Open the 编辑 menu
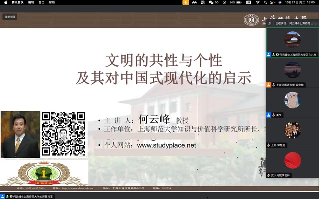The height and width of the screenshot is (199, 319). (31, 2)
